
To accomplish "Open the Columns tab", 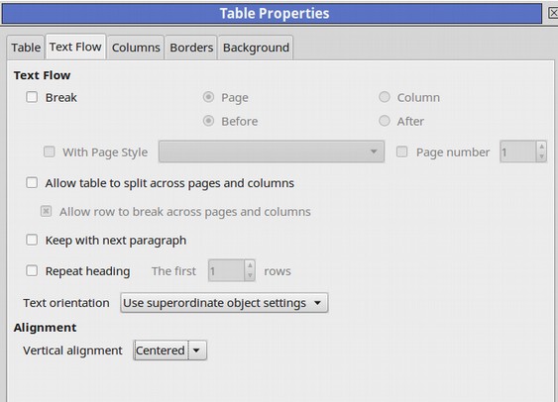I will click(x=136, y=48).
